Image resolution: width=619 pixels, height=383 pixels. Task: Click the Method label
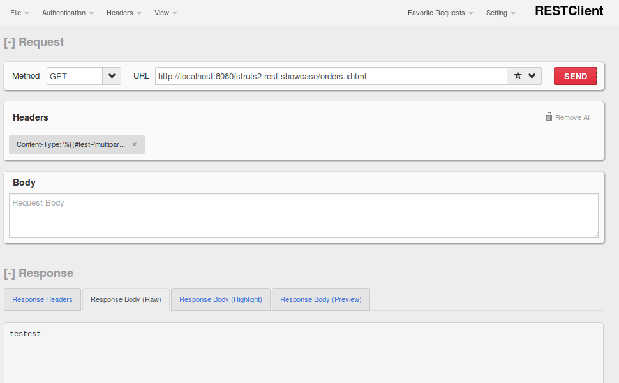click(x=26, y=76)
